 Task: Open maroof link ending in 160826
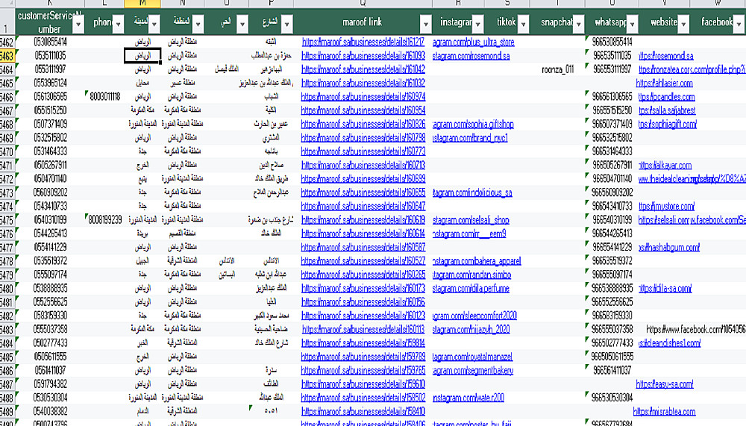tap(363, 125)
